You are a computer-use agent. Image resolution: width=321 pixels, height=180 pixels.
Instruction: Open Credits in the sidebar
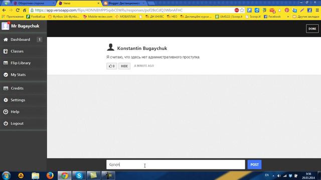click(23, 88)
